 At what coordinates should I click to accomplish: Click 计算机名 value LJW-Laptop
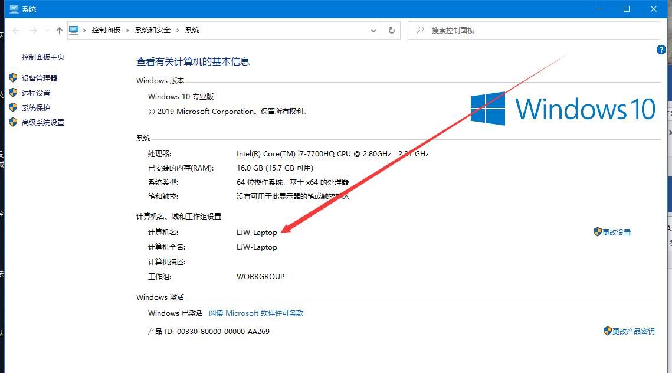[x=257, y=233]
